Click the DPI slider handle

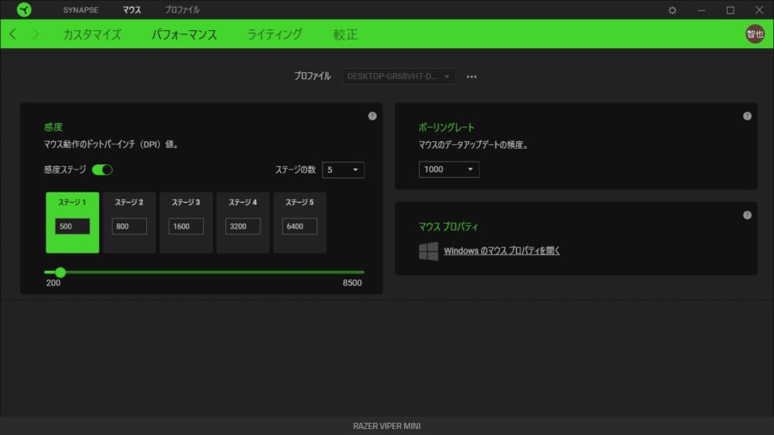tap(60, 273)
